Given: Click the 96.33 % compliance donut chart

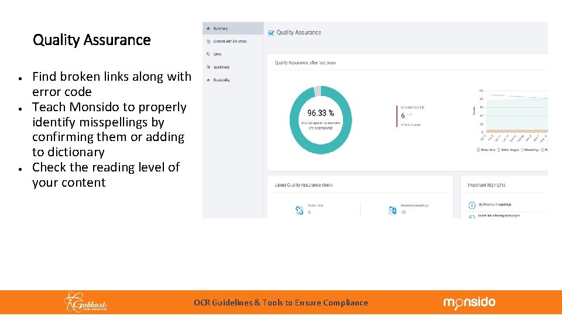Looking at the screenshot, I should [x=321, y=119].
